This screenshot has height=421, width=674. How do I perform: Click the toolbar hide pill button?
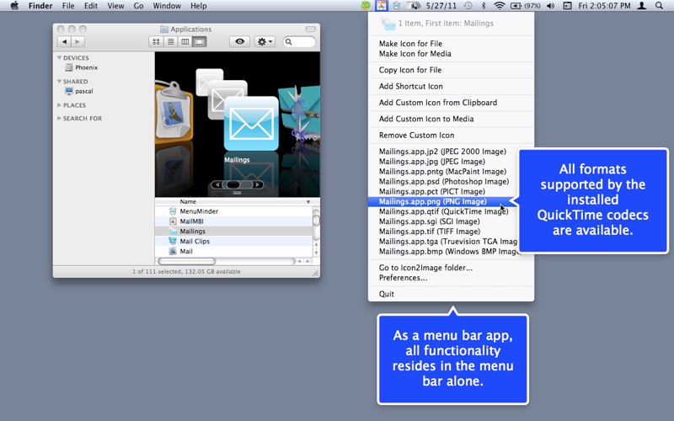[310, 29]
